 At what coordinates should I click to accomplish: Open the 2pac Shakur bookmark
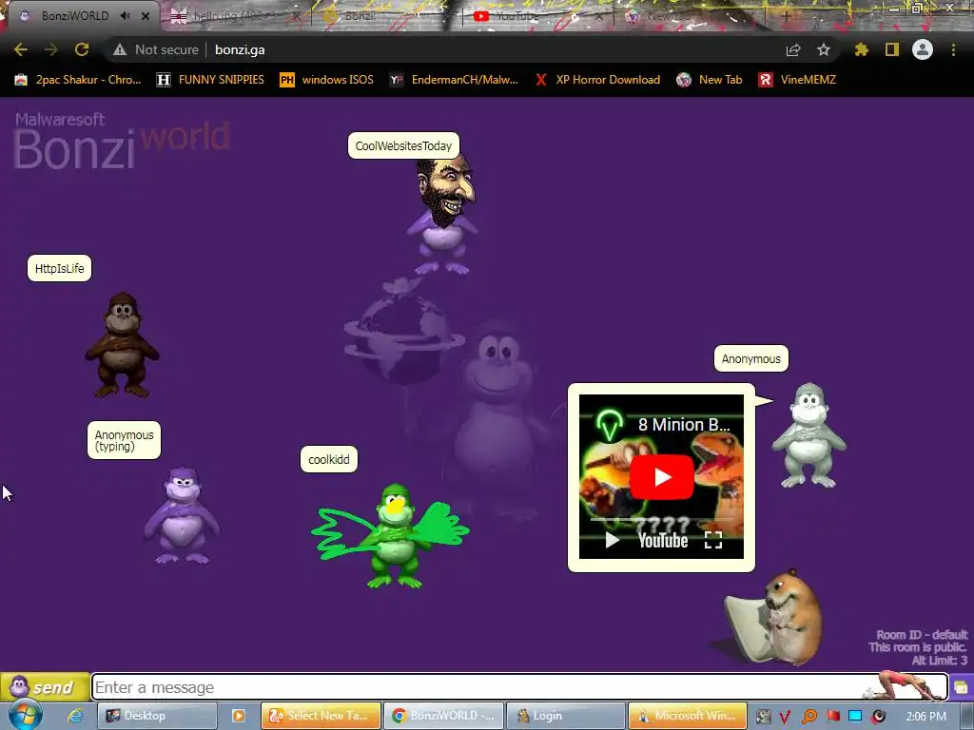78,80
